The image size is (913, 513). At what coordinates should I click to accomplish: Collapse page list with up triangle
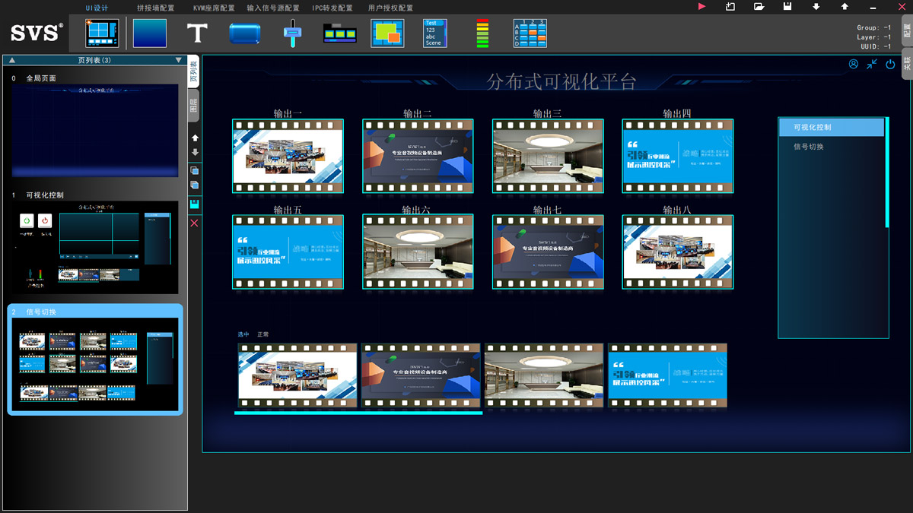click(12, 60)
